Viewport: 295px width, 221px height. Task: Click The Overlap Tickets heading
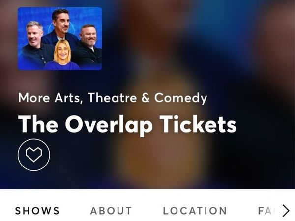coord(127,125)
